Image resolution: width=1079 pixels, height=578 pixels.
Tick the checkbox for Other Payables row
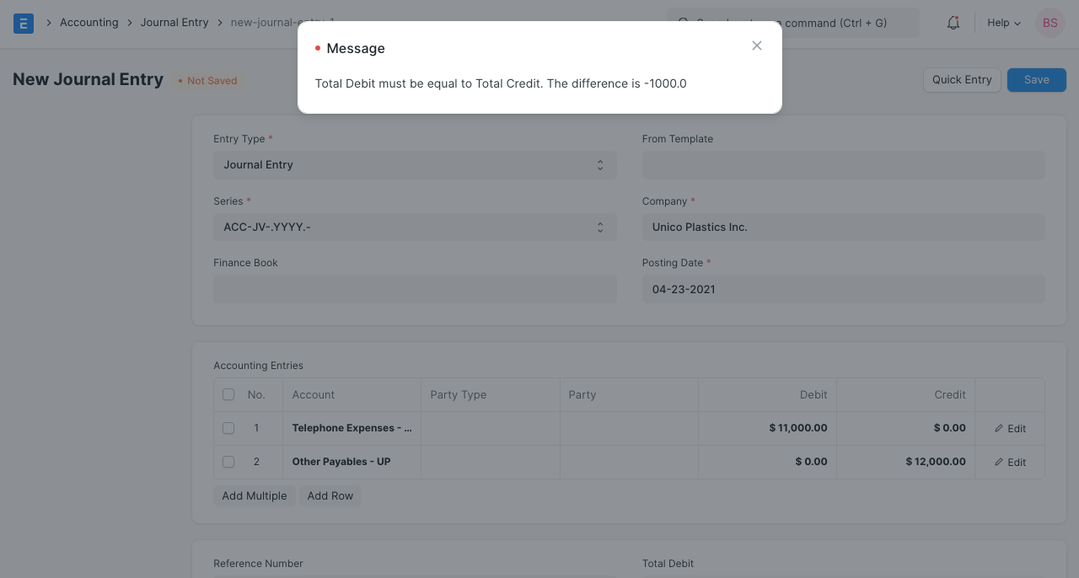pos(228,462)
